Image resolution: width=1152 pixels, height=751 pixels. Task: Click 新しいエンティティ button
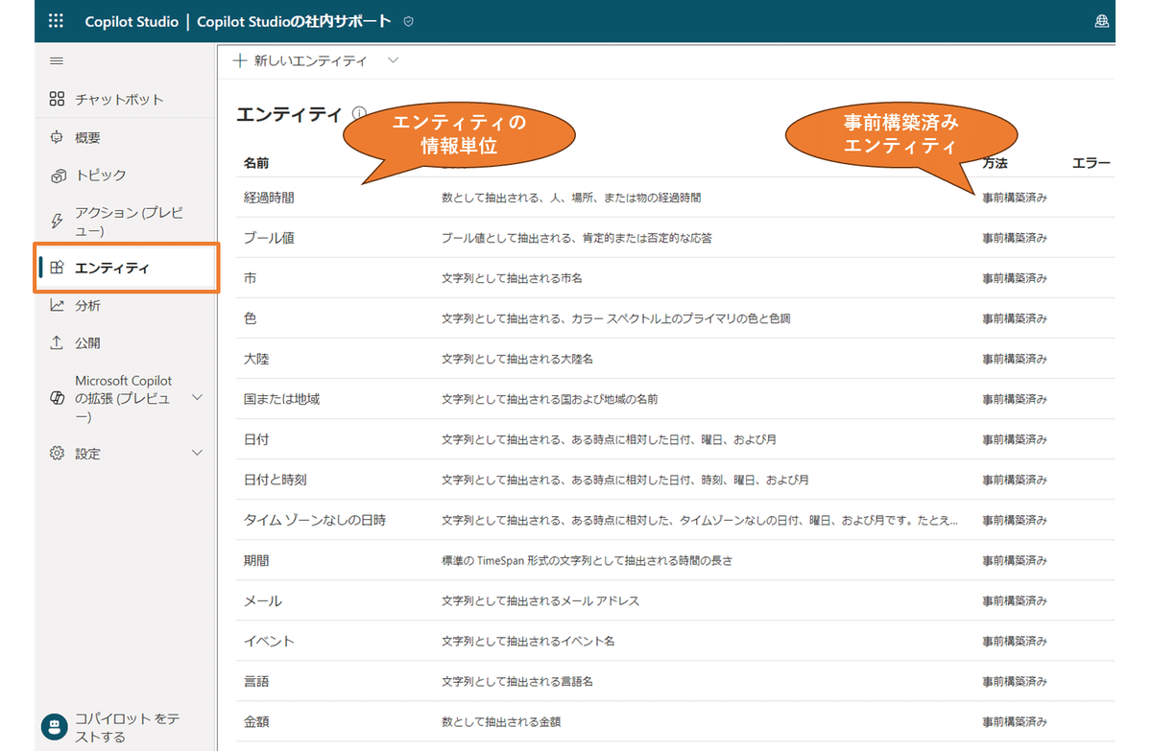300,59
